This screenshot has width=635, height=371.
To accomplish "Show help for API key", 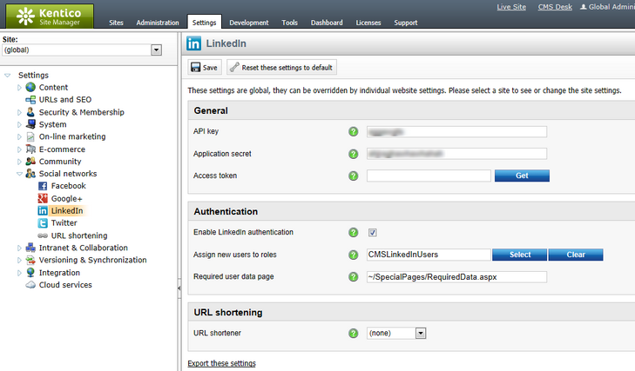I will (x=353, y=131).
